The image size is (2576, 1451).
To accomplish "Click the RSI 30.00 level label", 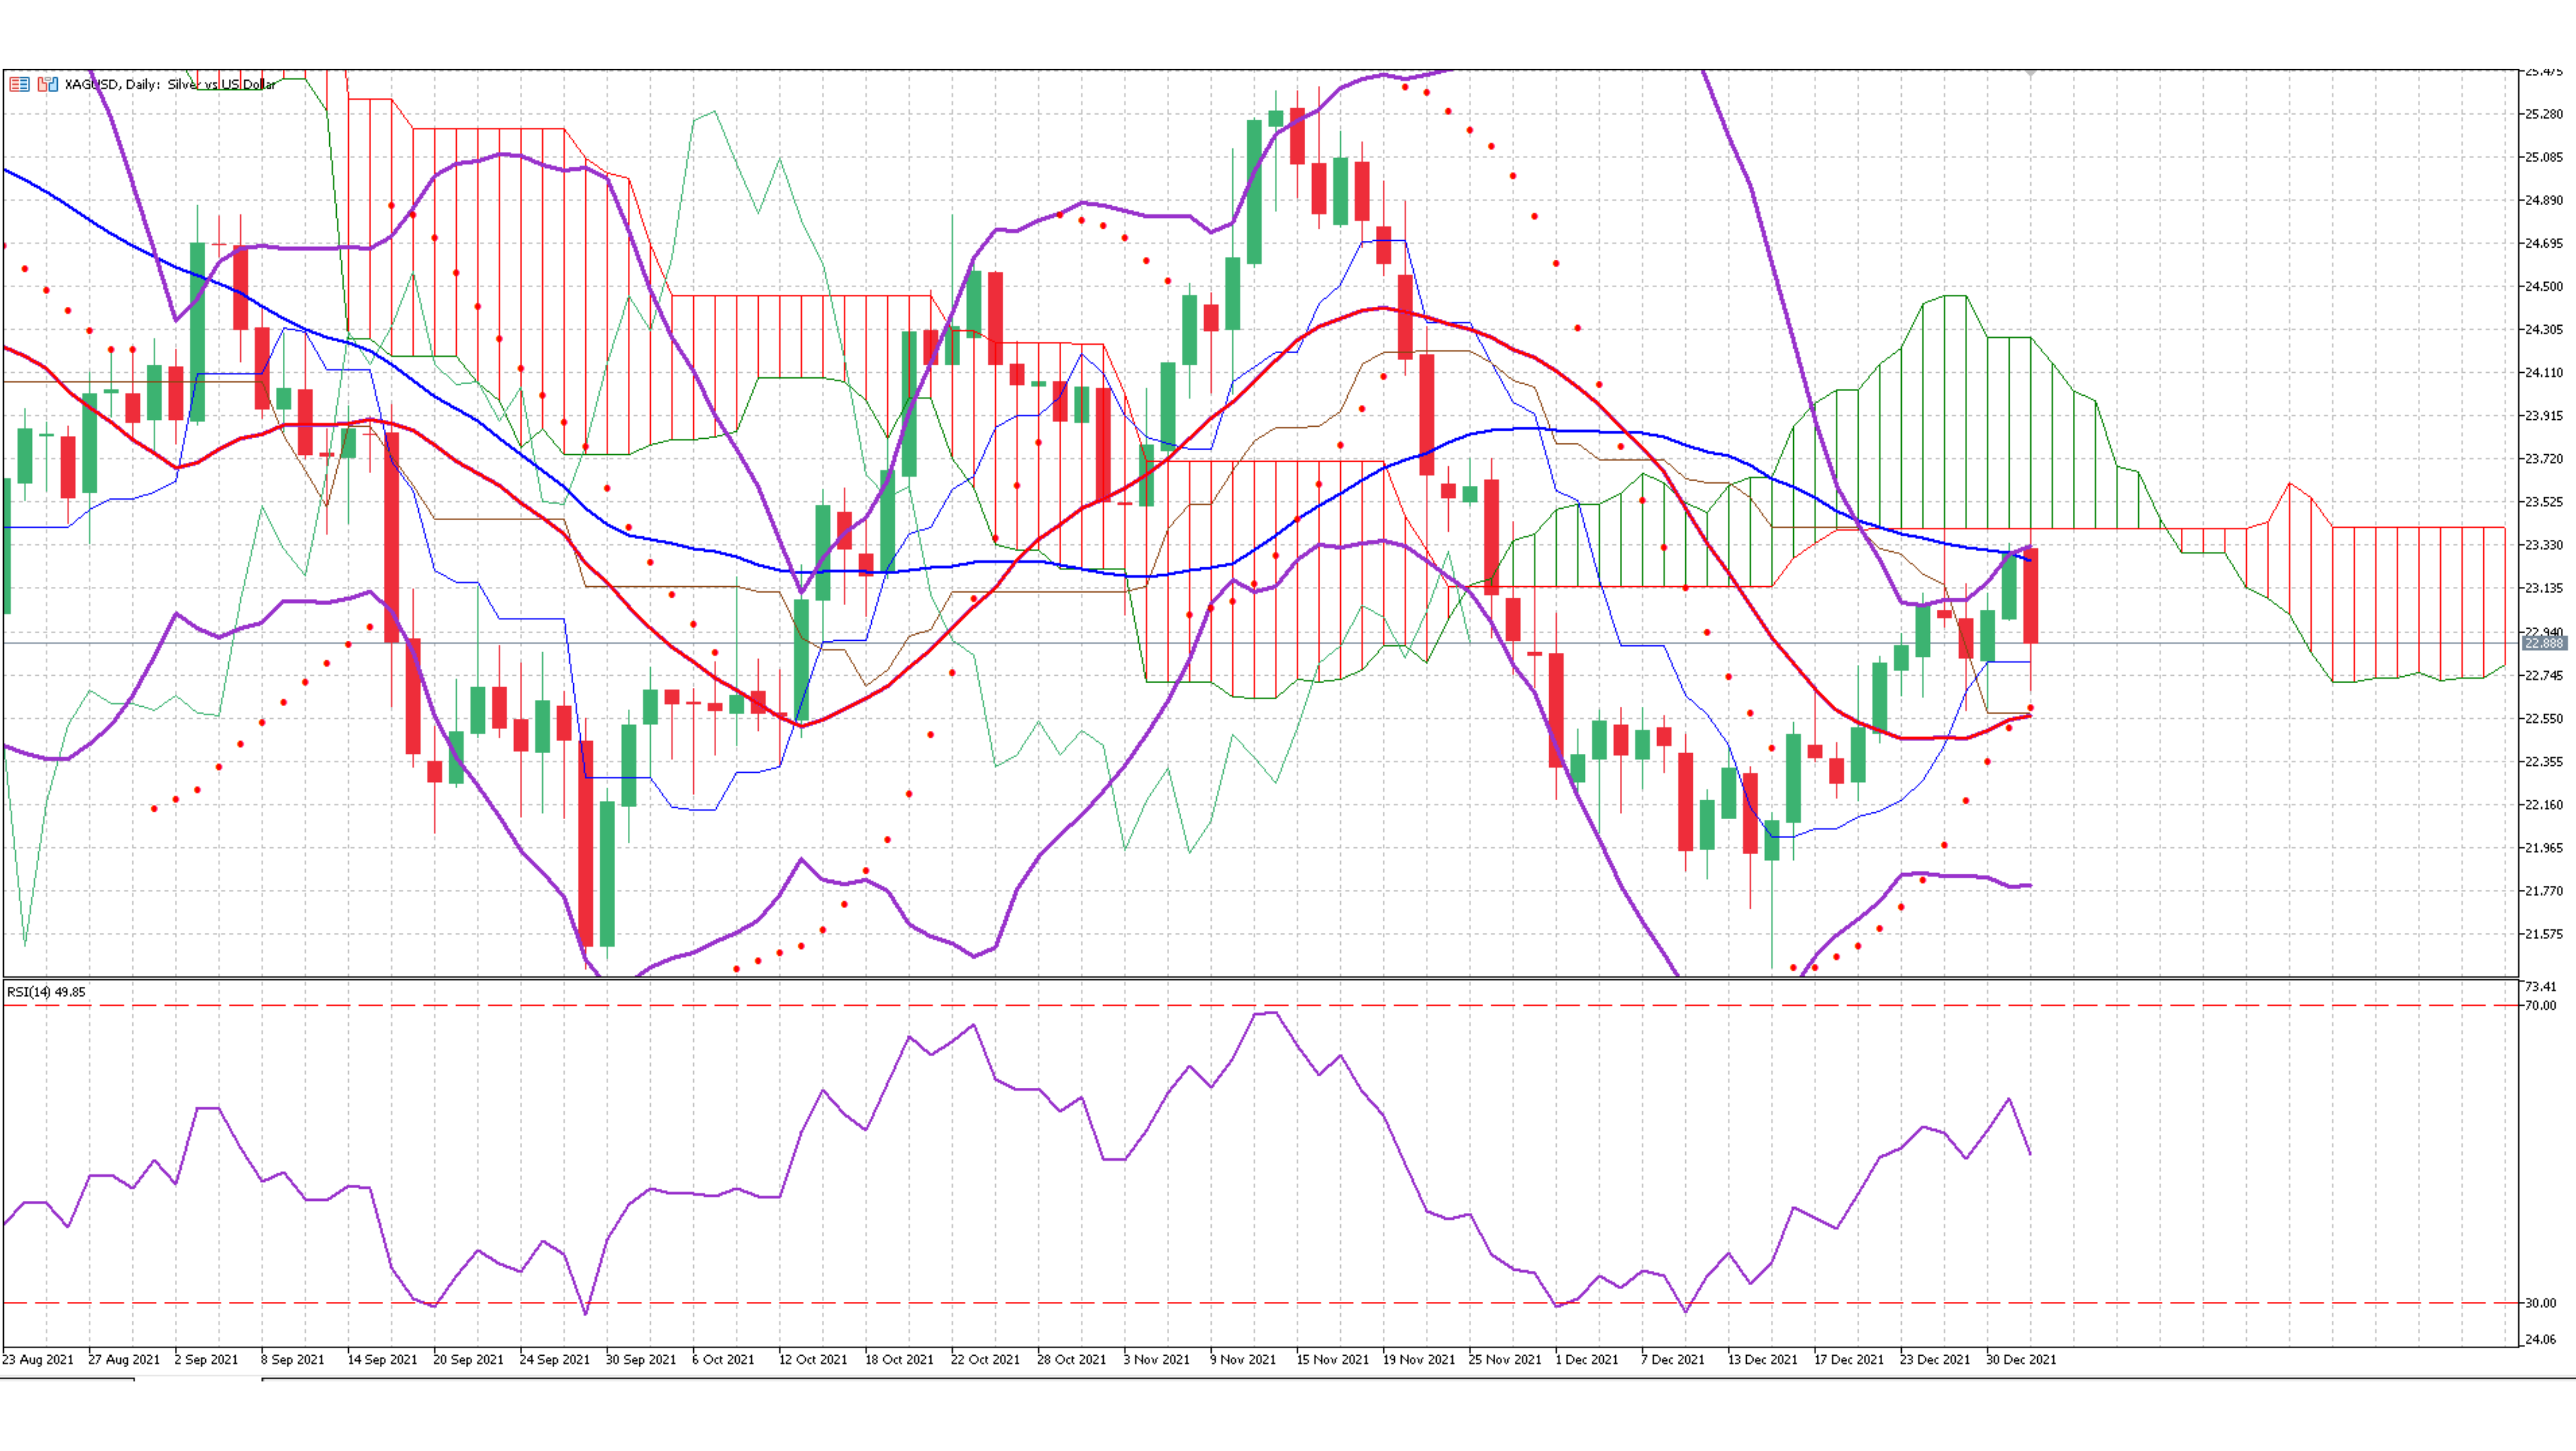I will coord(2540,1303).
